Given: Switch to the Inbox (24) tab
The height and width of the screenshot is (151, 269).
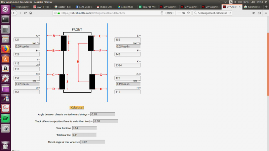Looking at the screenshot, I should click(105, 7).
